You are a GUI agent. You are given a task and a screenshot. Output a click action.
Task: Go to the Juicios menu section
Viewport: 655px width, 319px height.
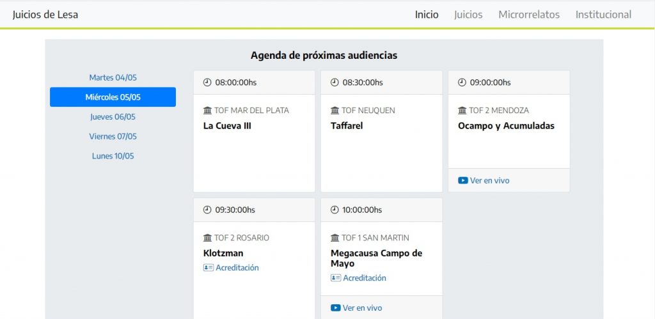pos(468,14)
